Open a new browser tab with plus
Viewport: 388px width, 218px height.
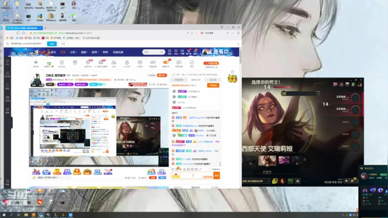tap(45, 28)
